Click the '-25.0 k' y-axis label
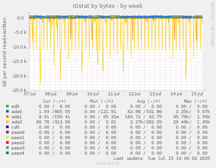Screen dimensions: 216x168 [19, 90]
